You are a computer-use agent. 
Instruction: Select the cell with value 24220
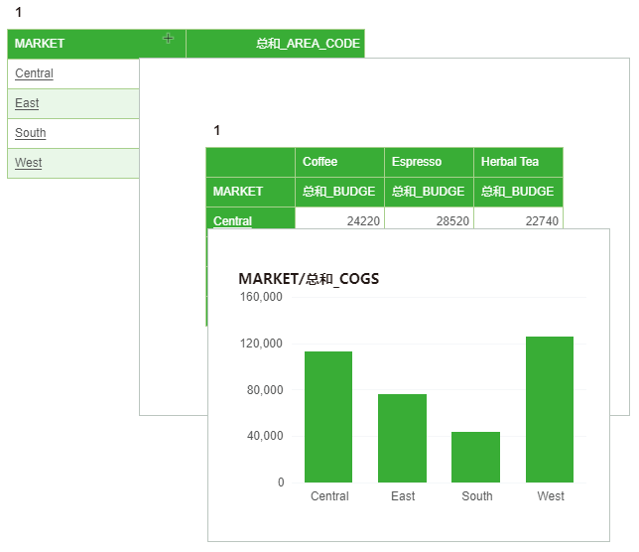tap(338, 220)
